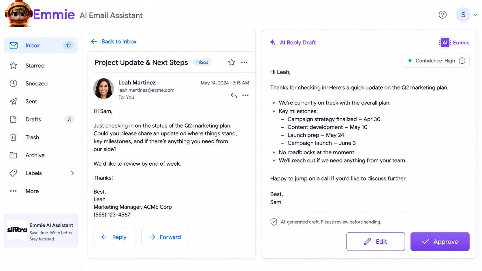Click the 'Campaign launch – June 3' line

(321, 143)
